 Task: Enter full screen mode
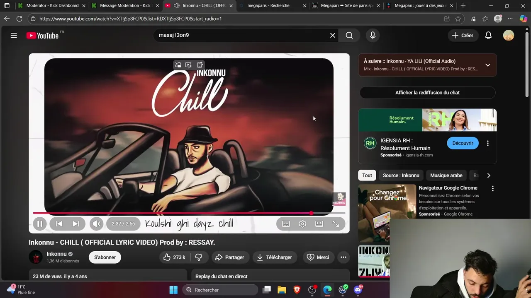pyautogui.click(x=336, y=224)
